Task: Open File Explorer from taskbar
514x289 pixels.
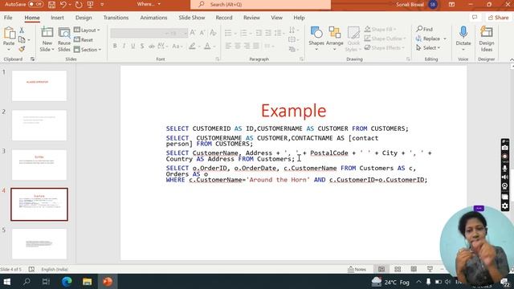Action: click(x=87, y=281)
